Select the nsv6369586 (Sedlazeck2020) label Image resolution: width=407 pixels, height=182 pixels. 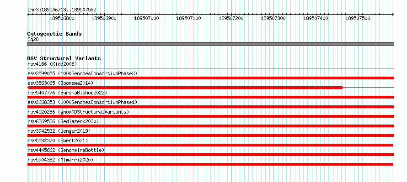click(63, 121)
